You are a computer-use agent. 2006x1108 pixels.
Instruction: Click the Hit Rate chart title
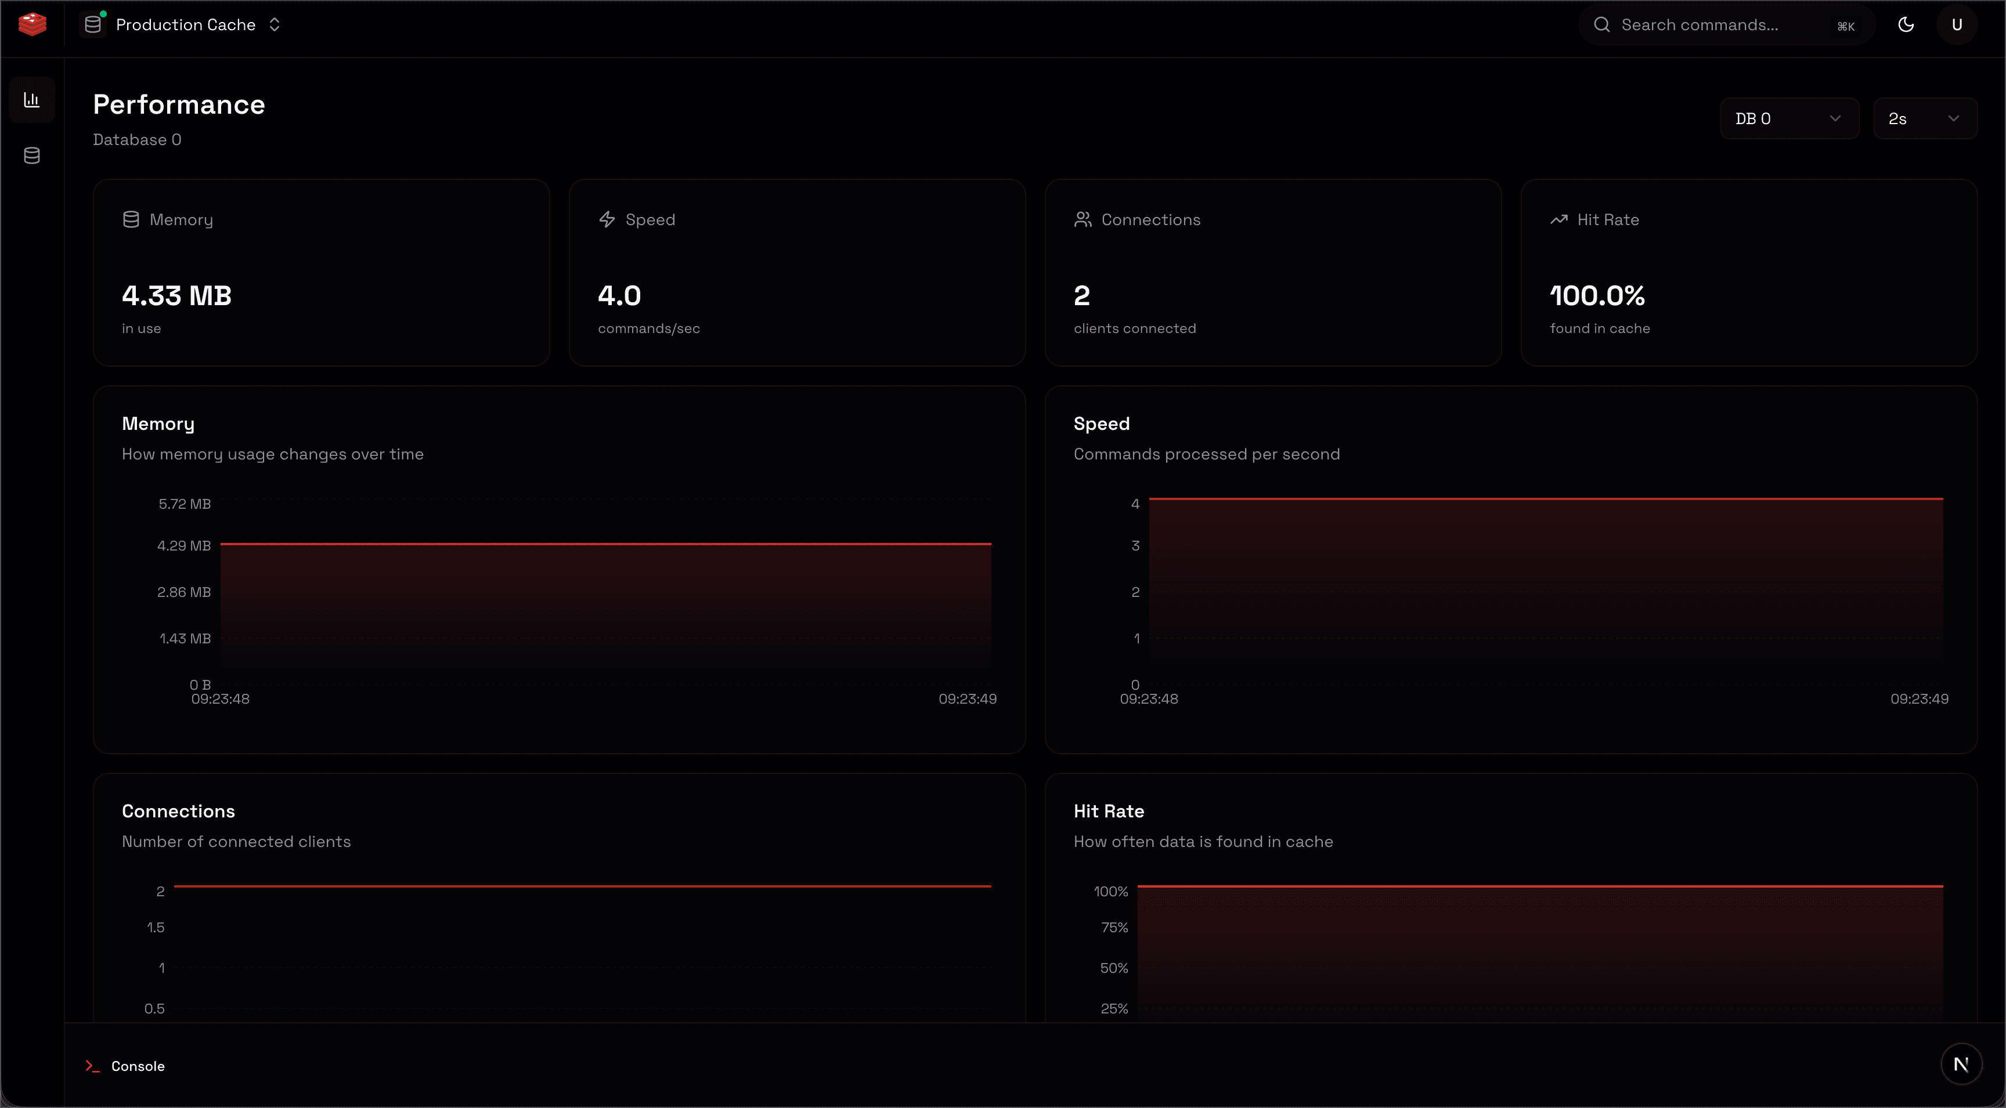click(x=1108, y=811)
